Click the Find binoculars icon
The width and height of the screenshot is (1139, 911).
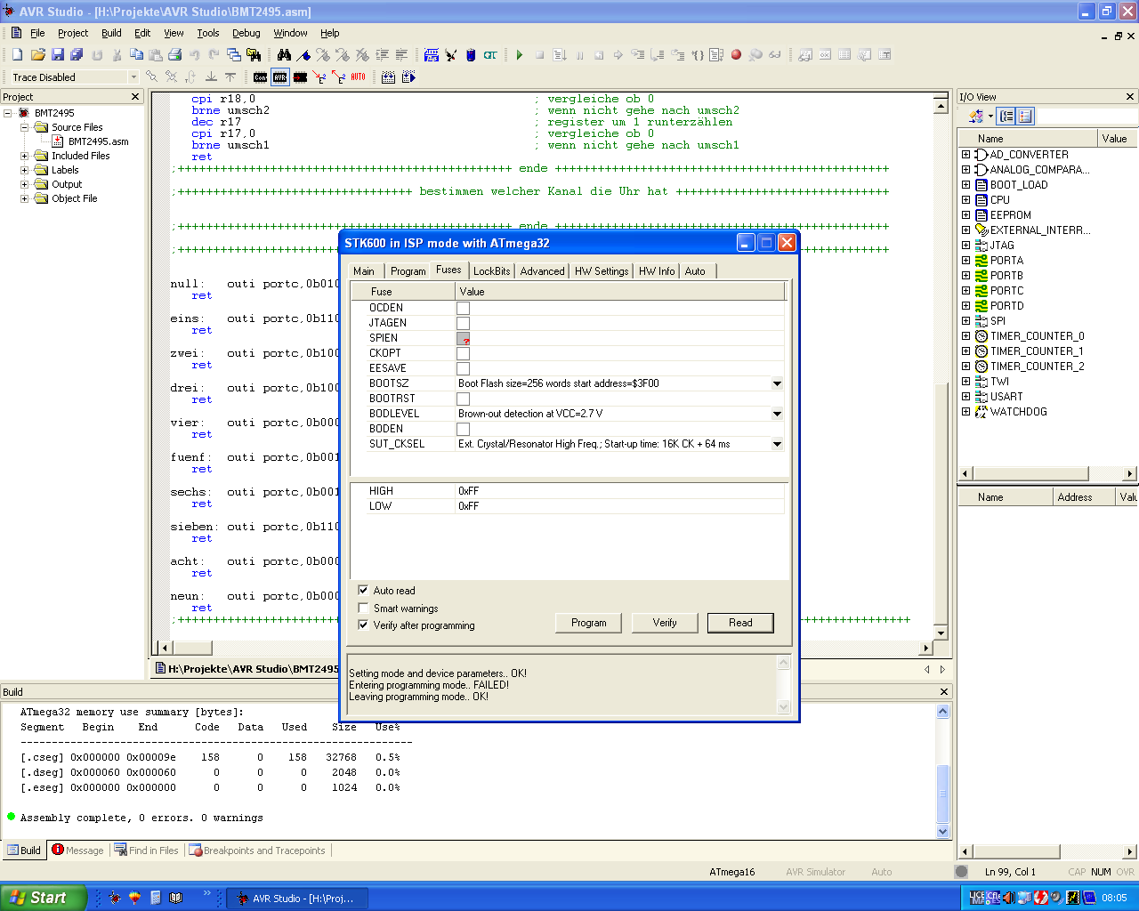click(x=284, y=55)
